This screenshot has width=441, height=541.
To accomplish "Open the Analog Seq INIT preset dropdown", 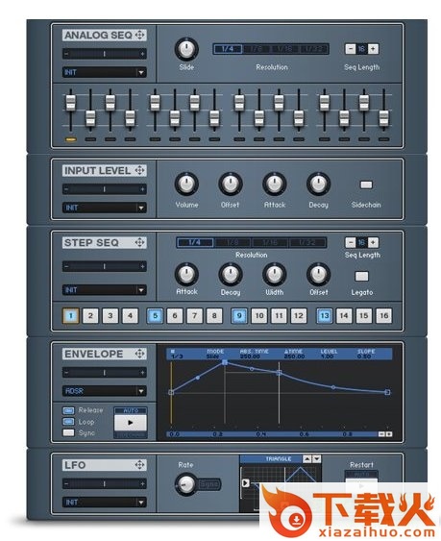I will (x=104, y=72).
